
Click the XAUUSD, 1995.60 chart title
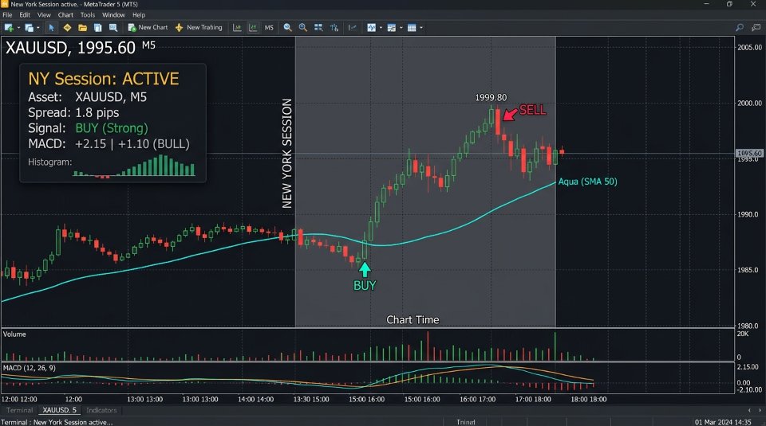(x=70, y=48)
